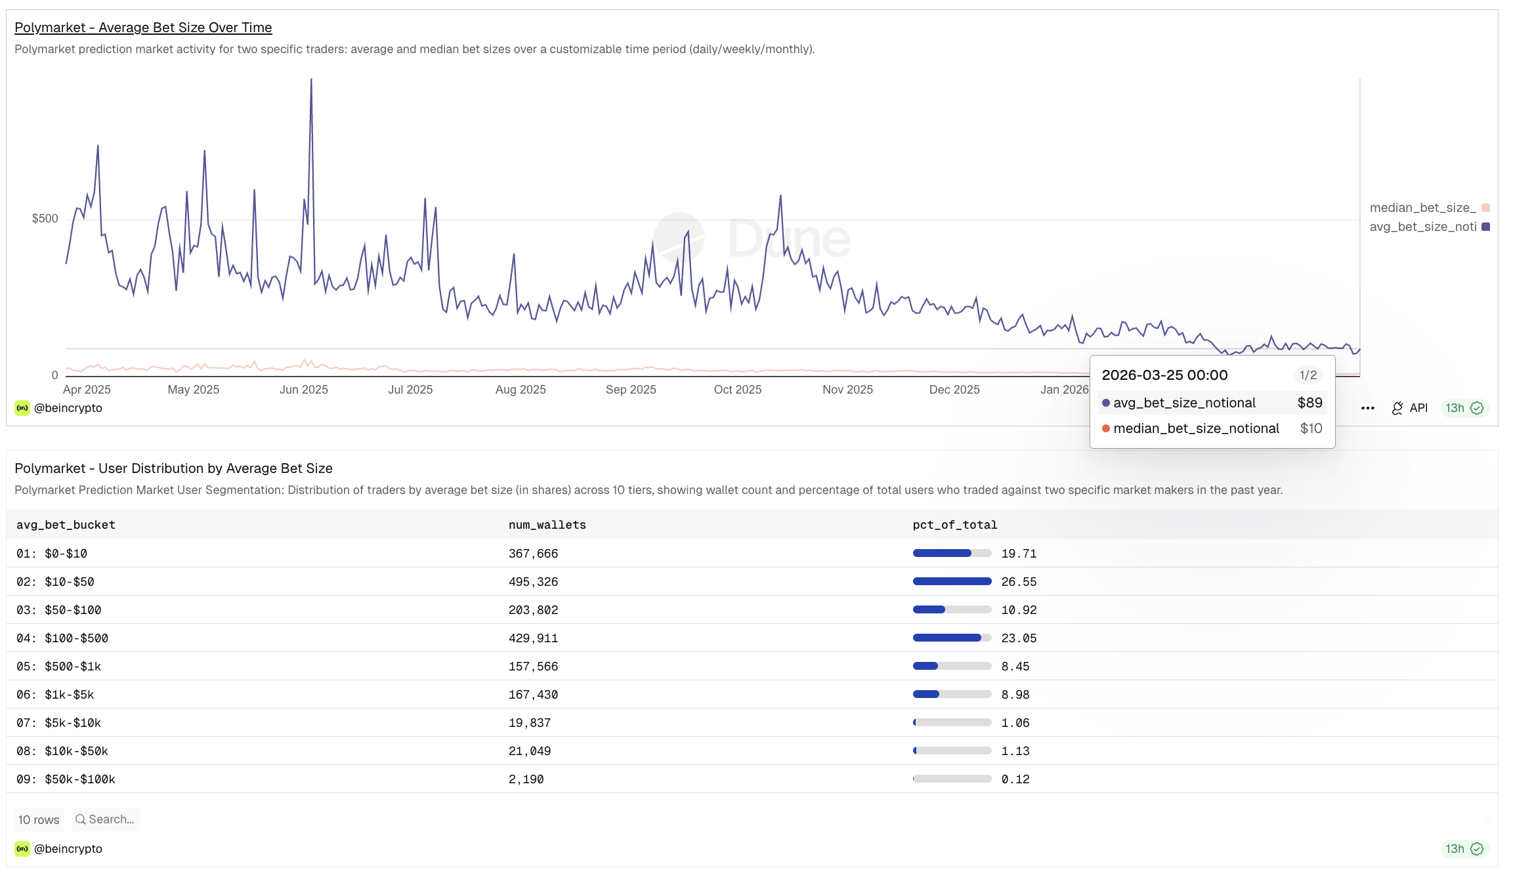Click the table's 13h refresh checkmark icon

[x=1477, y=849]
